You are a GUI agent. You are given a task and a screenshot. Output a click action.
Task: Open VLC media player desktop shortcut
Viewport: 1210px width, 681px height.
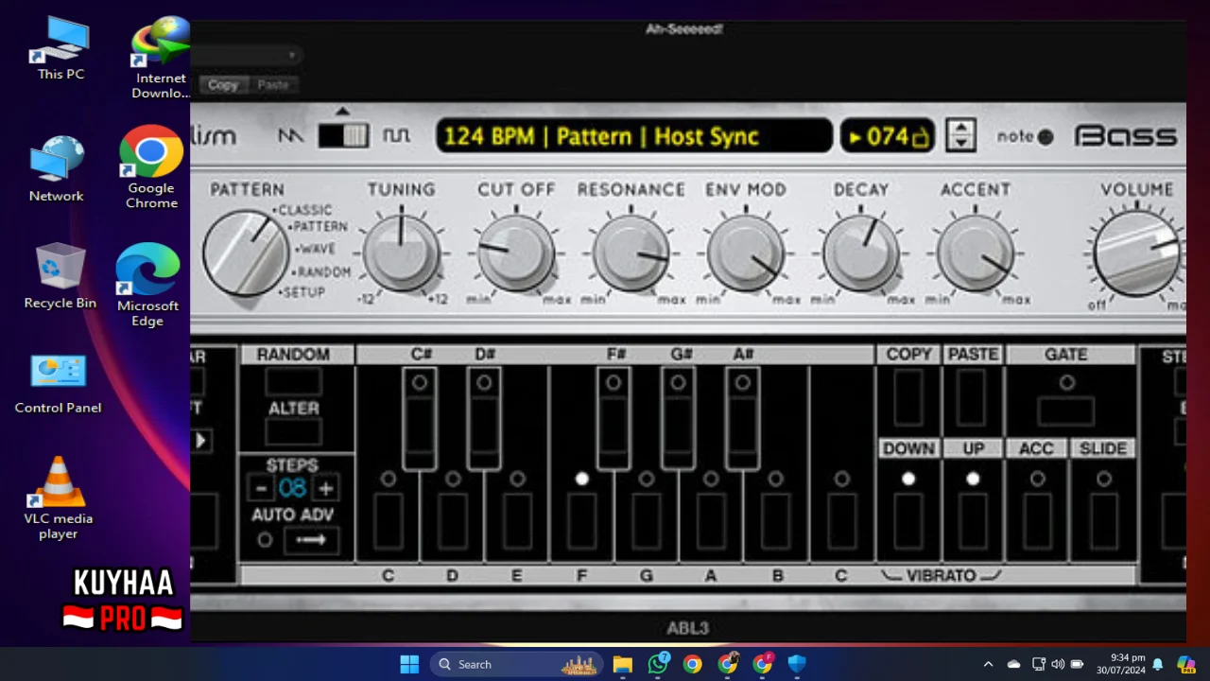[59, 499]
